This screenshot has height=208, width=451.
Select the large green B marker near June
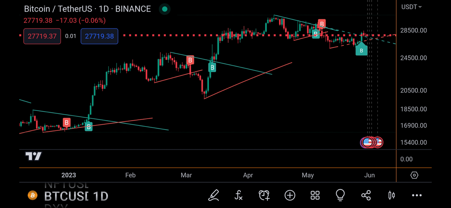coord(361,50)
